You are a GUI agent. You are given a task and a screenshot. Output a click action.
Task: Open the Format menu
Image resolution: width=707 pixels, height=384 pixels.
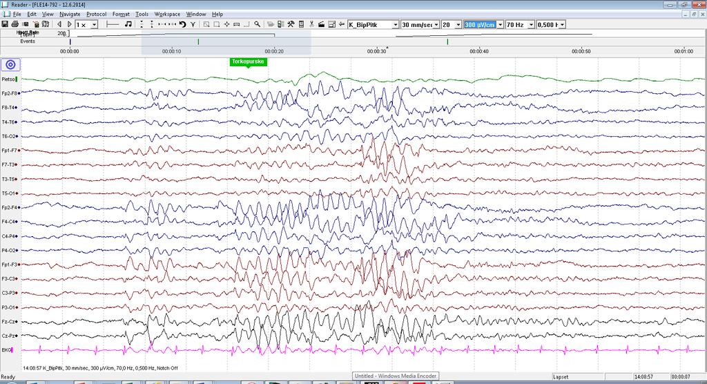coord(121,14)
